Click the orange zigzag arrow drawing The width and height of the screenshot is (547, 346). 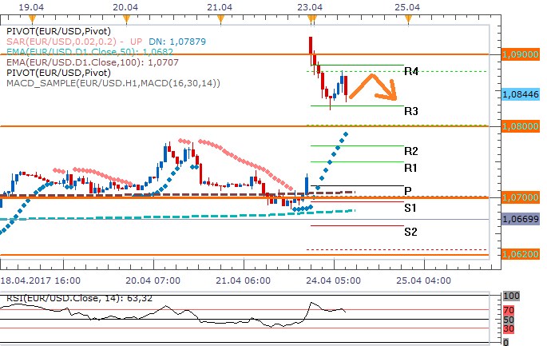(373, 86)
